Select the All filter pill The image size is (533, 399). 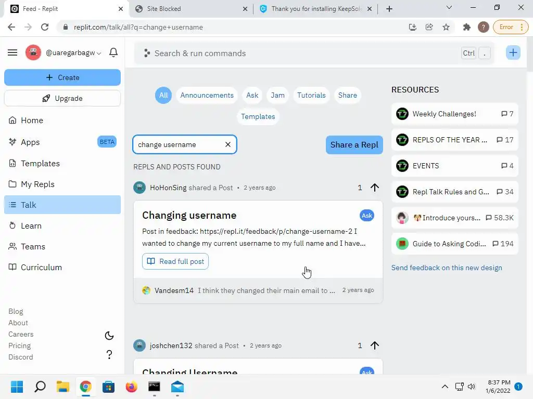point(163,96)
